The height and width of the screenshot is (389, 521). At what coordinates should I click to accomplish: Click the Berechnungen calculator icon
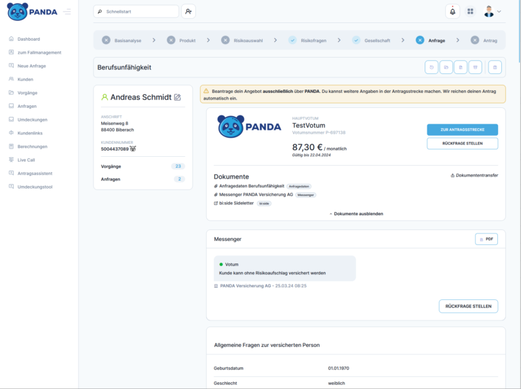click(12, 146)
